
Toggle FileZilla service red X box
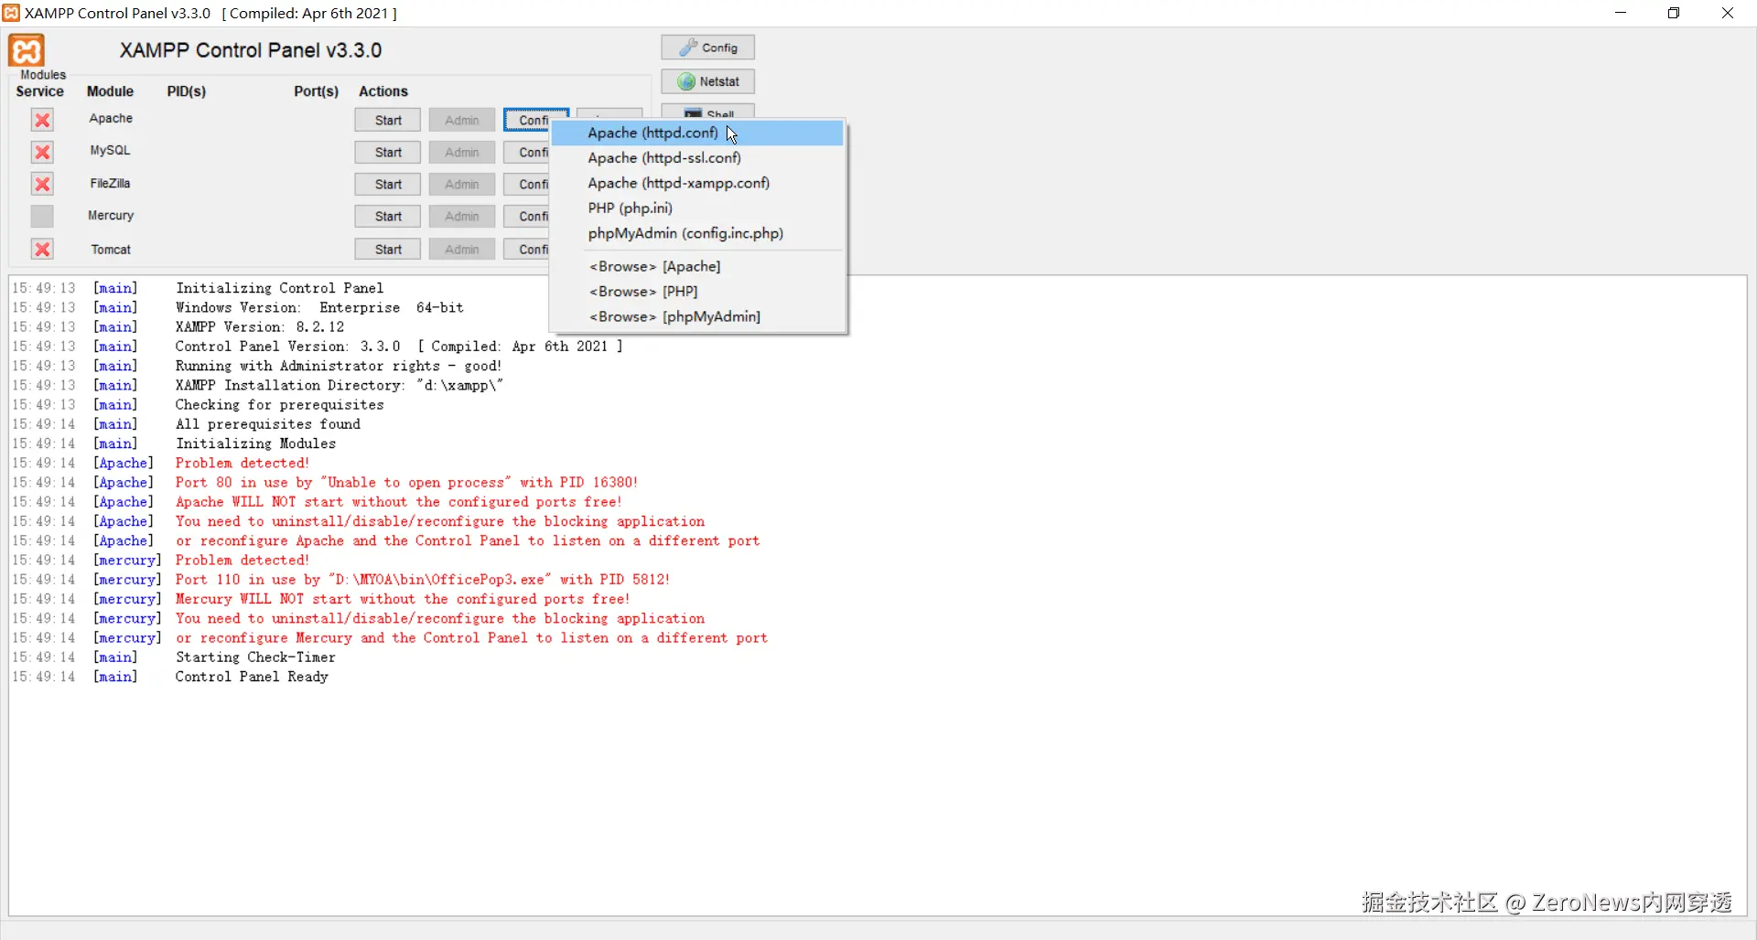point(42,184)
